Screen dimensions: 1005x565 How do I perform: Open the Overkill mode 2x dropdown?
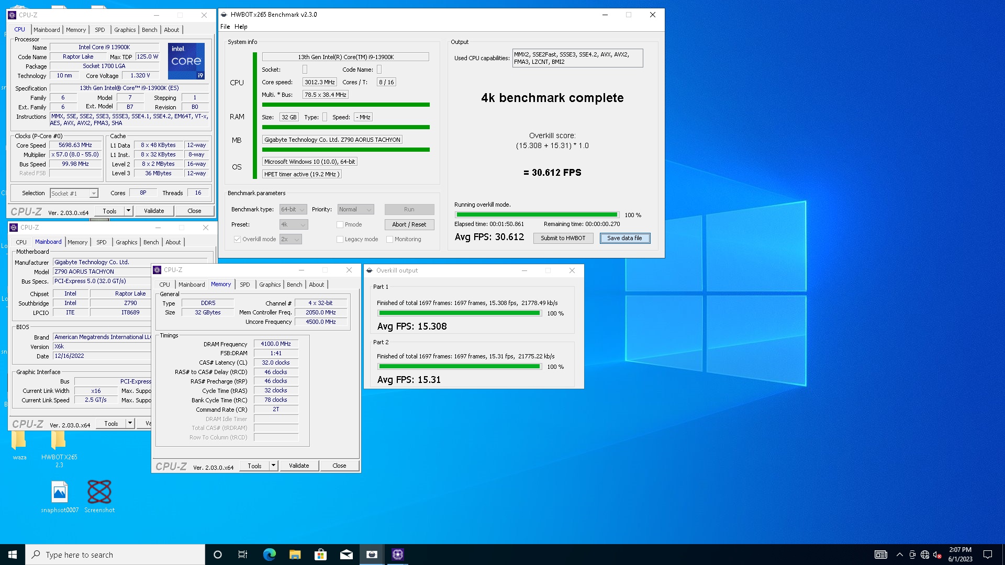coord(291,239)
